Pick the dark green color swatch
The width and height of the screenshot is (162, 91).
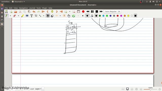point(100,16)
